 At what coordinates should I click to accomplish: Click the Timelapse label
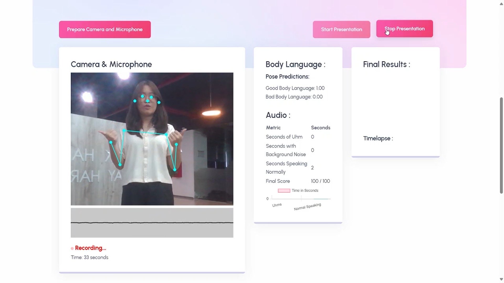point(378,138)
